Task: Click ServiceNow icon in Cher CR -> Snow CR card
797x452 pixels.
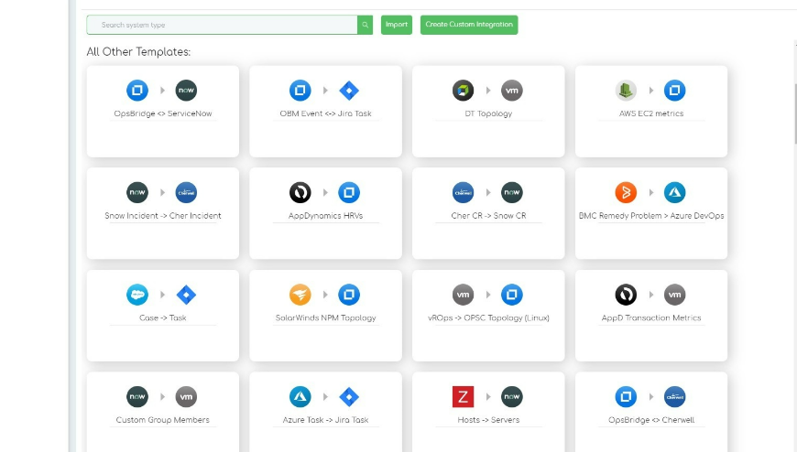Action: [512, 192]
